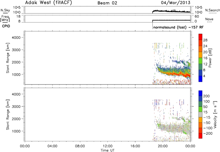Viewport: 220px width, 152px height.
Task: Click the '18' frequency axis value
Action: tap(18, 16)
